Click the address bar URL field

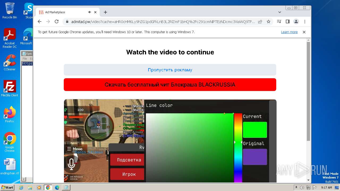(163, 22)
